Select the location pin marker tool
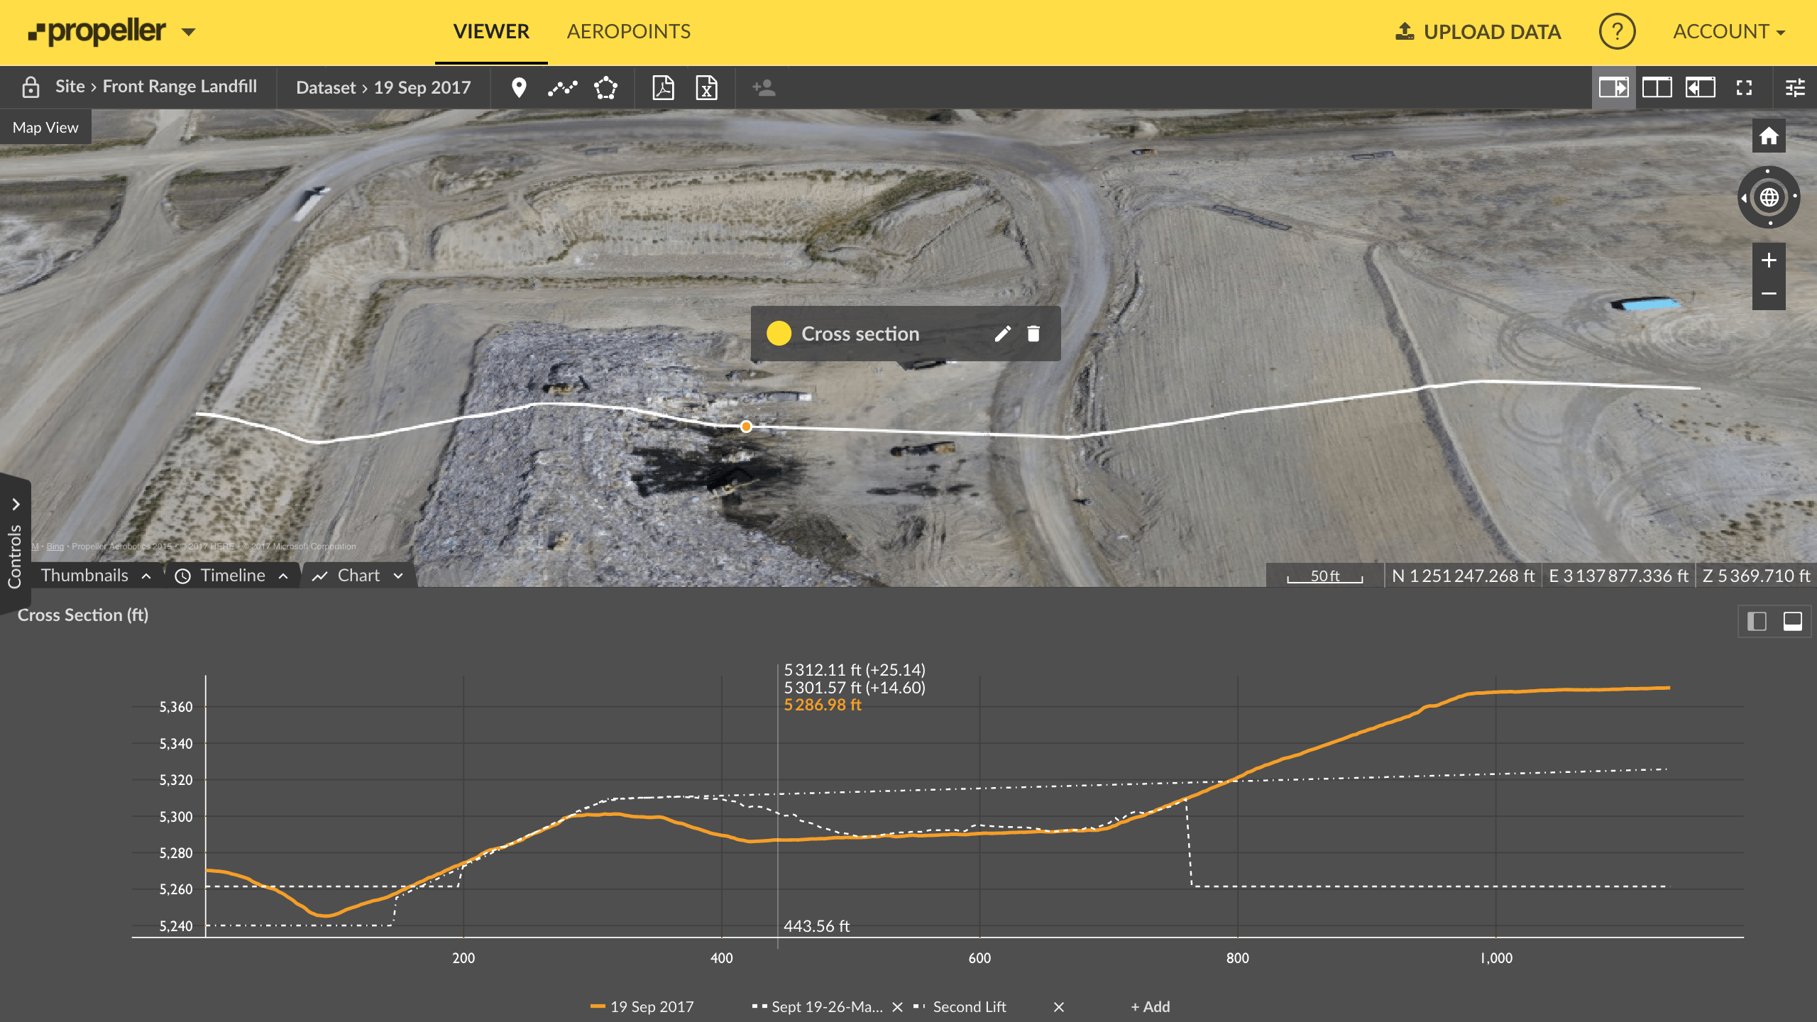The image size is (1817, 1022). tap(518, 87)
